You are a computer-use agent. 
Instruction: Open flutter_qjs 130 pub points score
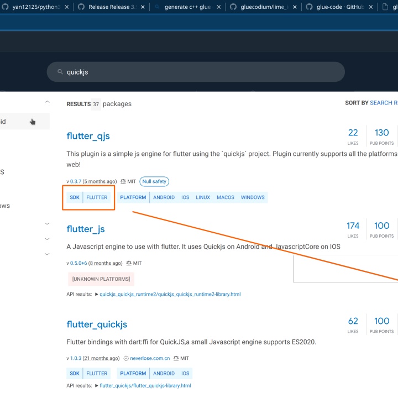pos(381,136)
